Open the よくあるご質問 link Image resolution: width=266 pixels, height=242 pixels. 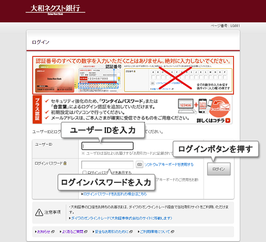click(x=73, y=232)
